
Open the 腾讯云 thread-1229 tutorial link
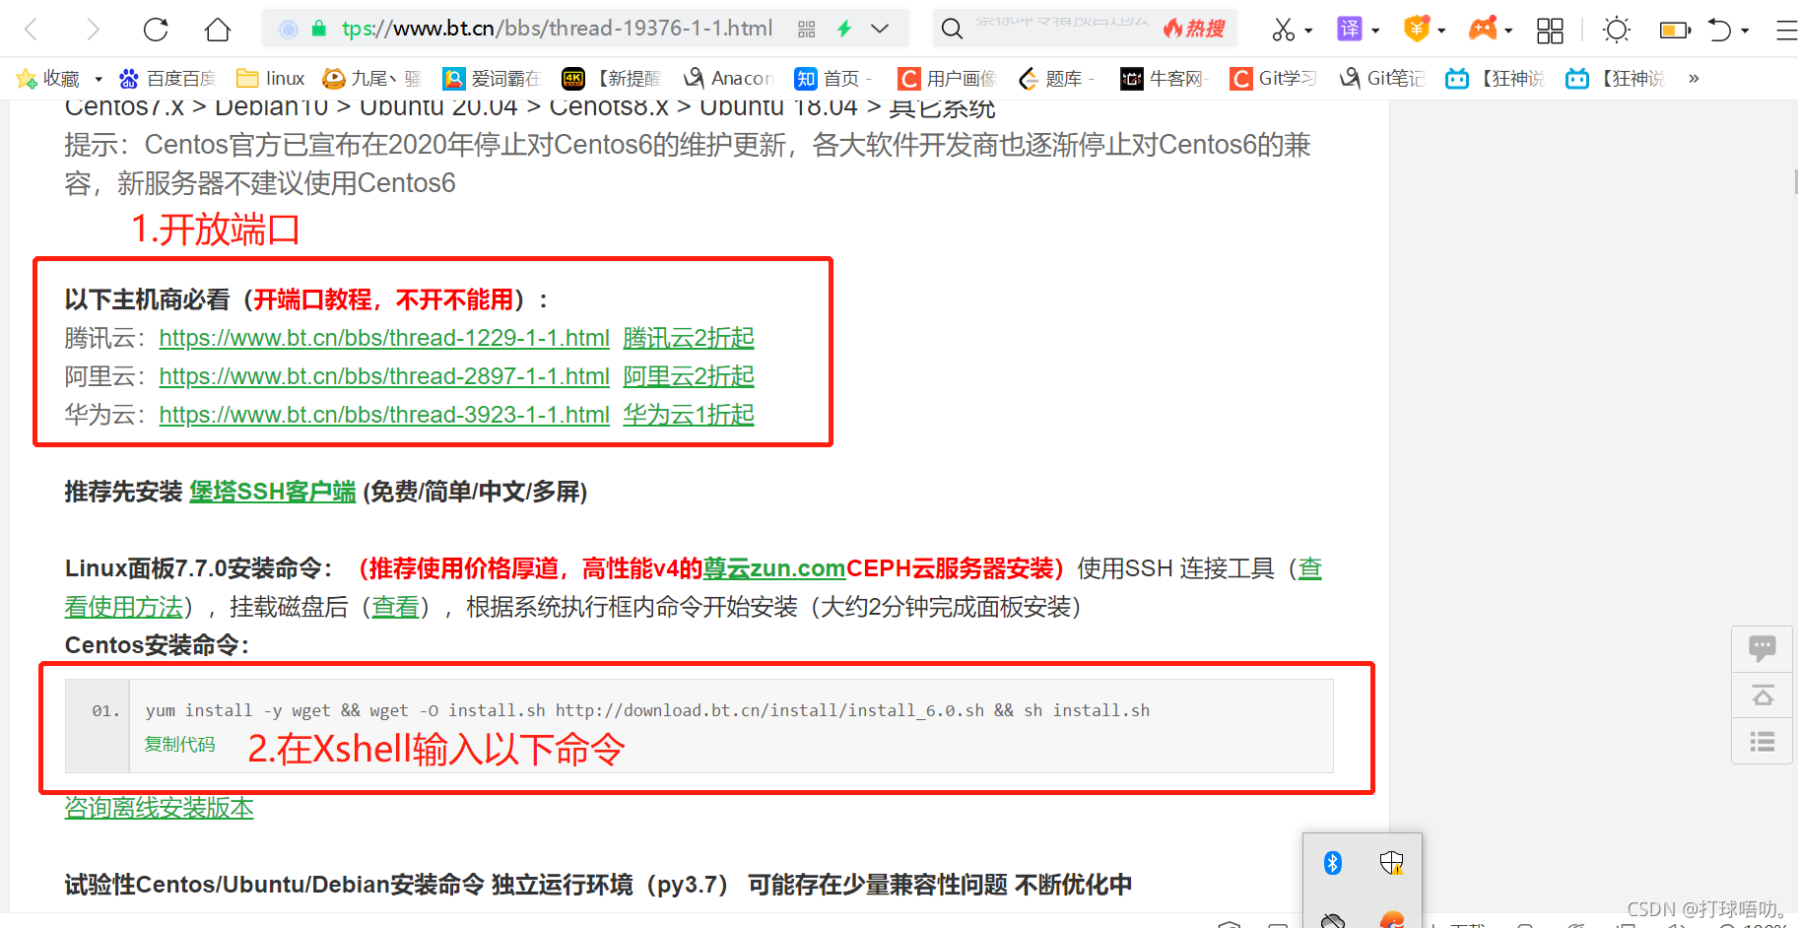pyautogui.click(x=384, y=338)
